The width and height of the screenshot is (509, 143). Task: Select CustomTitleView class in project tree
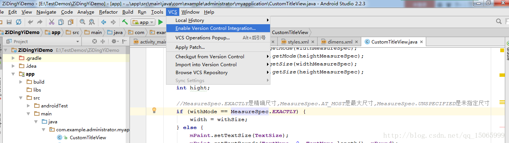click(88, 138)
